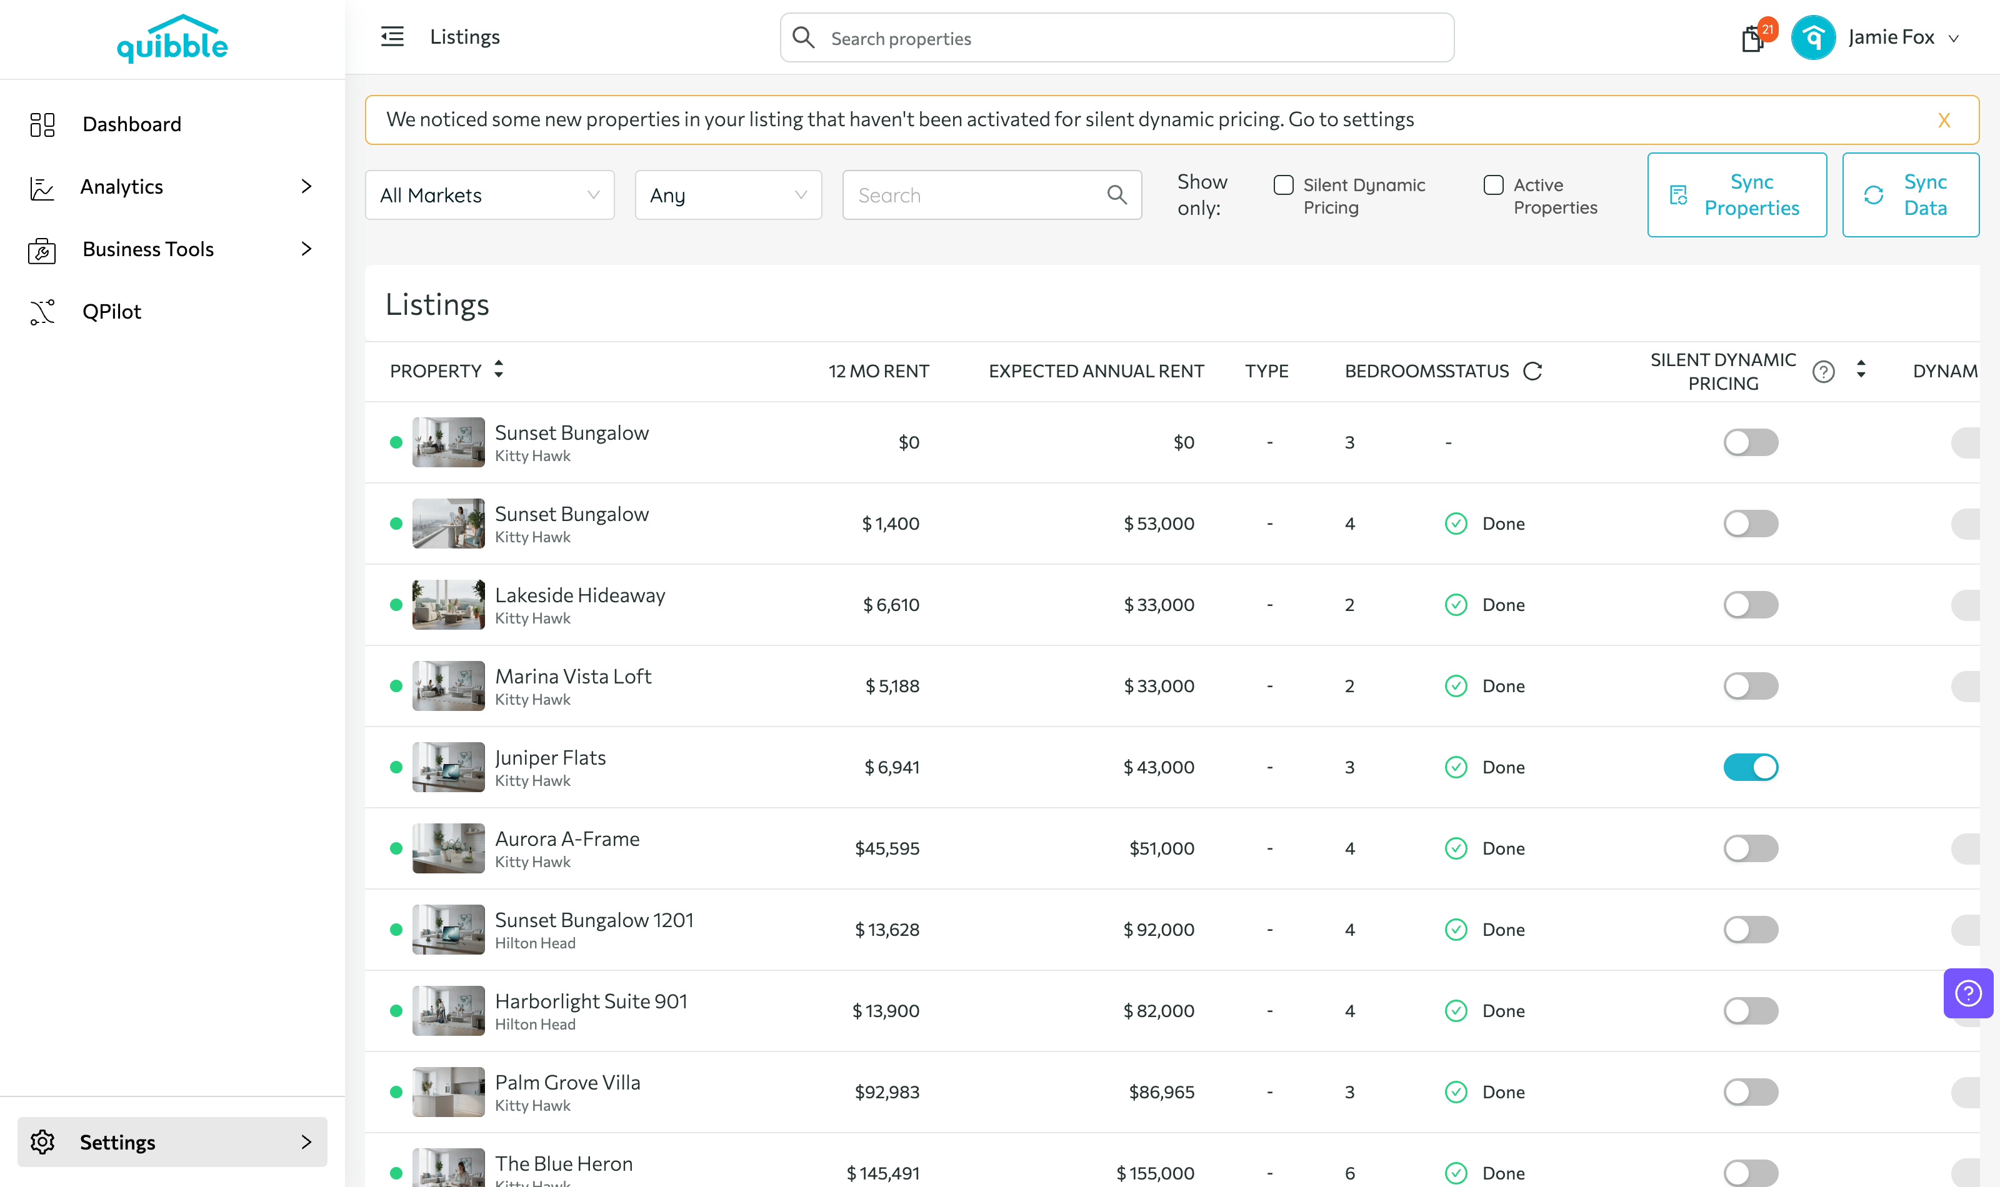
Task: Click the Settings gear icon
Action: coord(42,1141)
